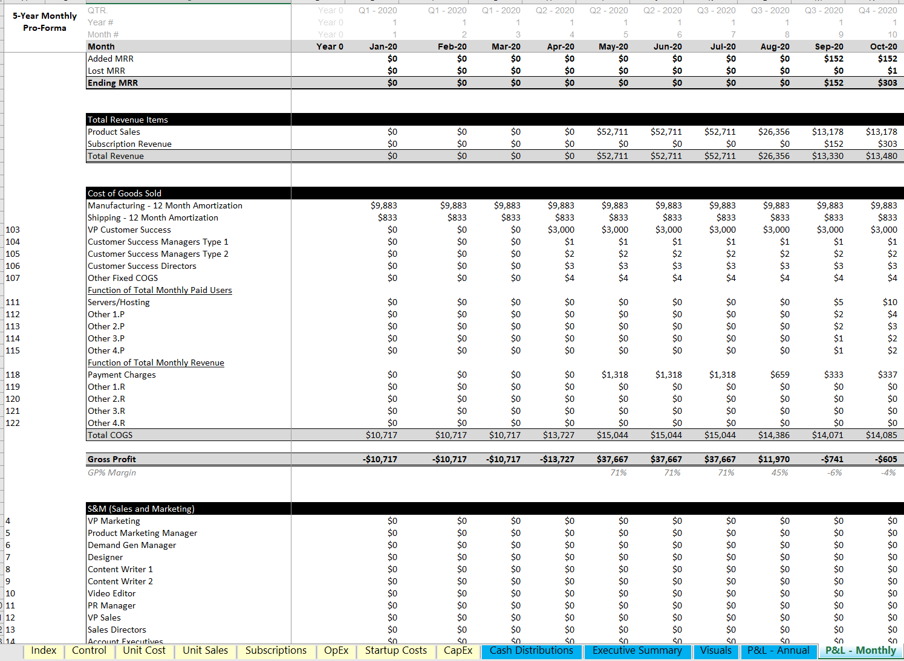Viewport: 904px width, 661px height.
Task: Select the Jan-20 column header
Action: point(383,47)
